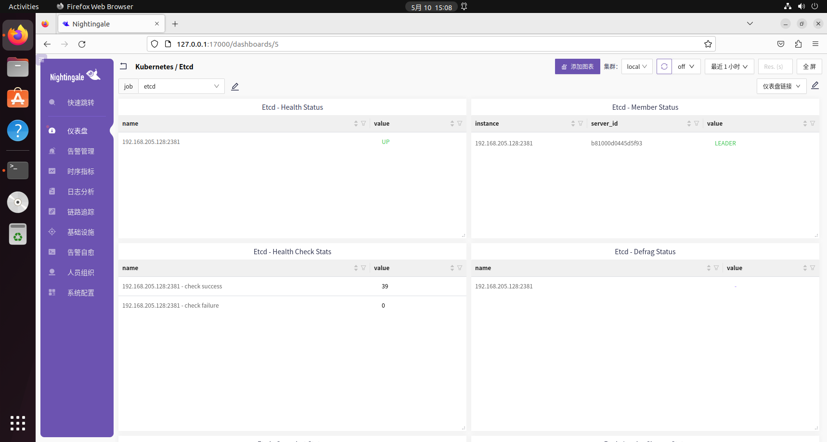The image size is (827, 442).
Task: Click the Activities button in top bar
Action: click(24, 7)
